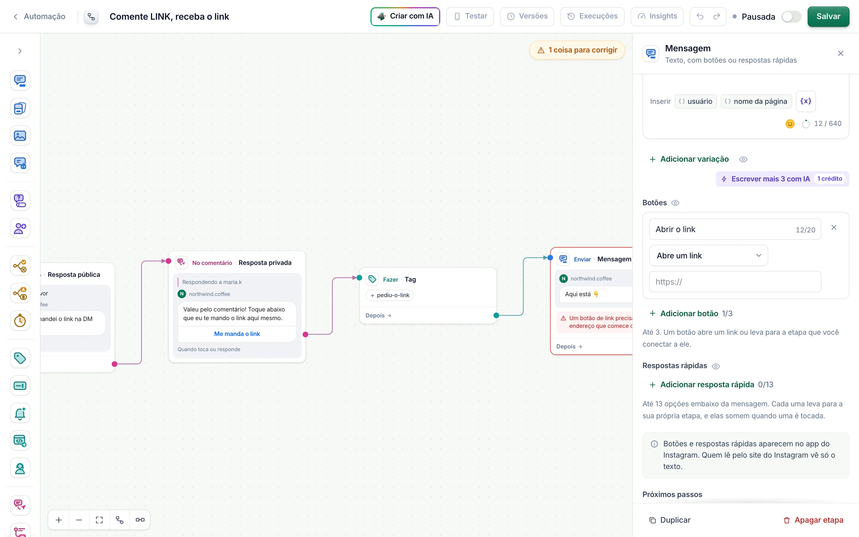Open the Insights tab

[657, 16]
